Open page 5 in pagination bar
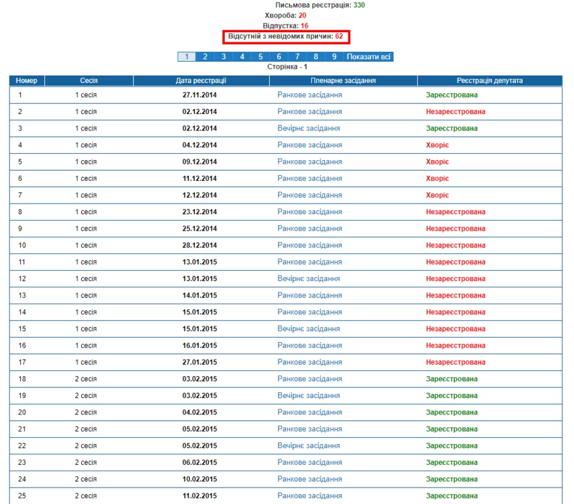This screenshot has height=504, width=574. point(260,57)
